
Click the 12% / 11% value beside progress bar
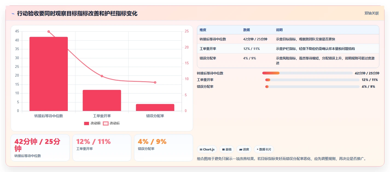(370, 80)
